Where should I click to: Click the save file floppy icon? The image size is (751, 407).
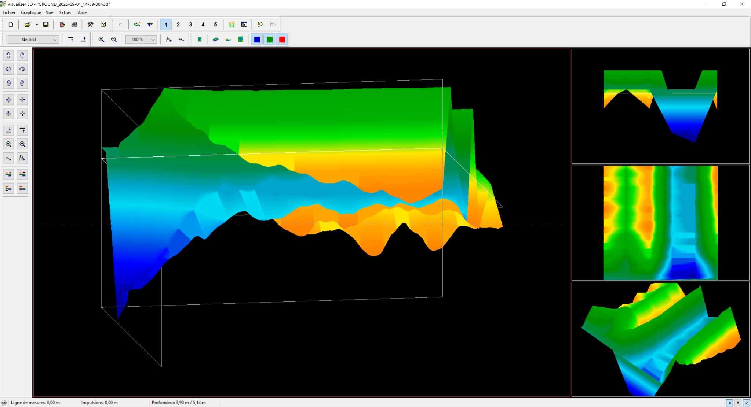46,25
